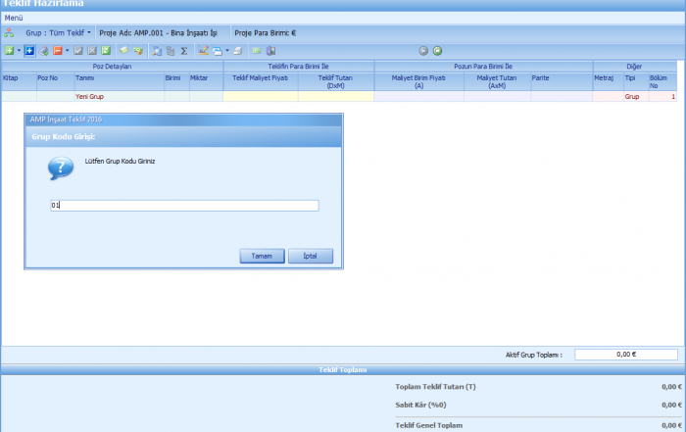Click the green plus add icon

[9, 50]
